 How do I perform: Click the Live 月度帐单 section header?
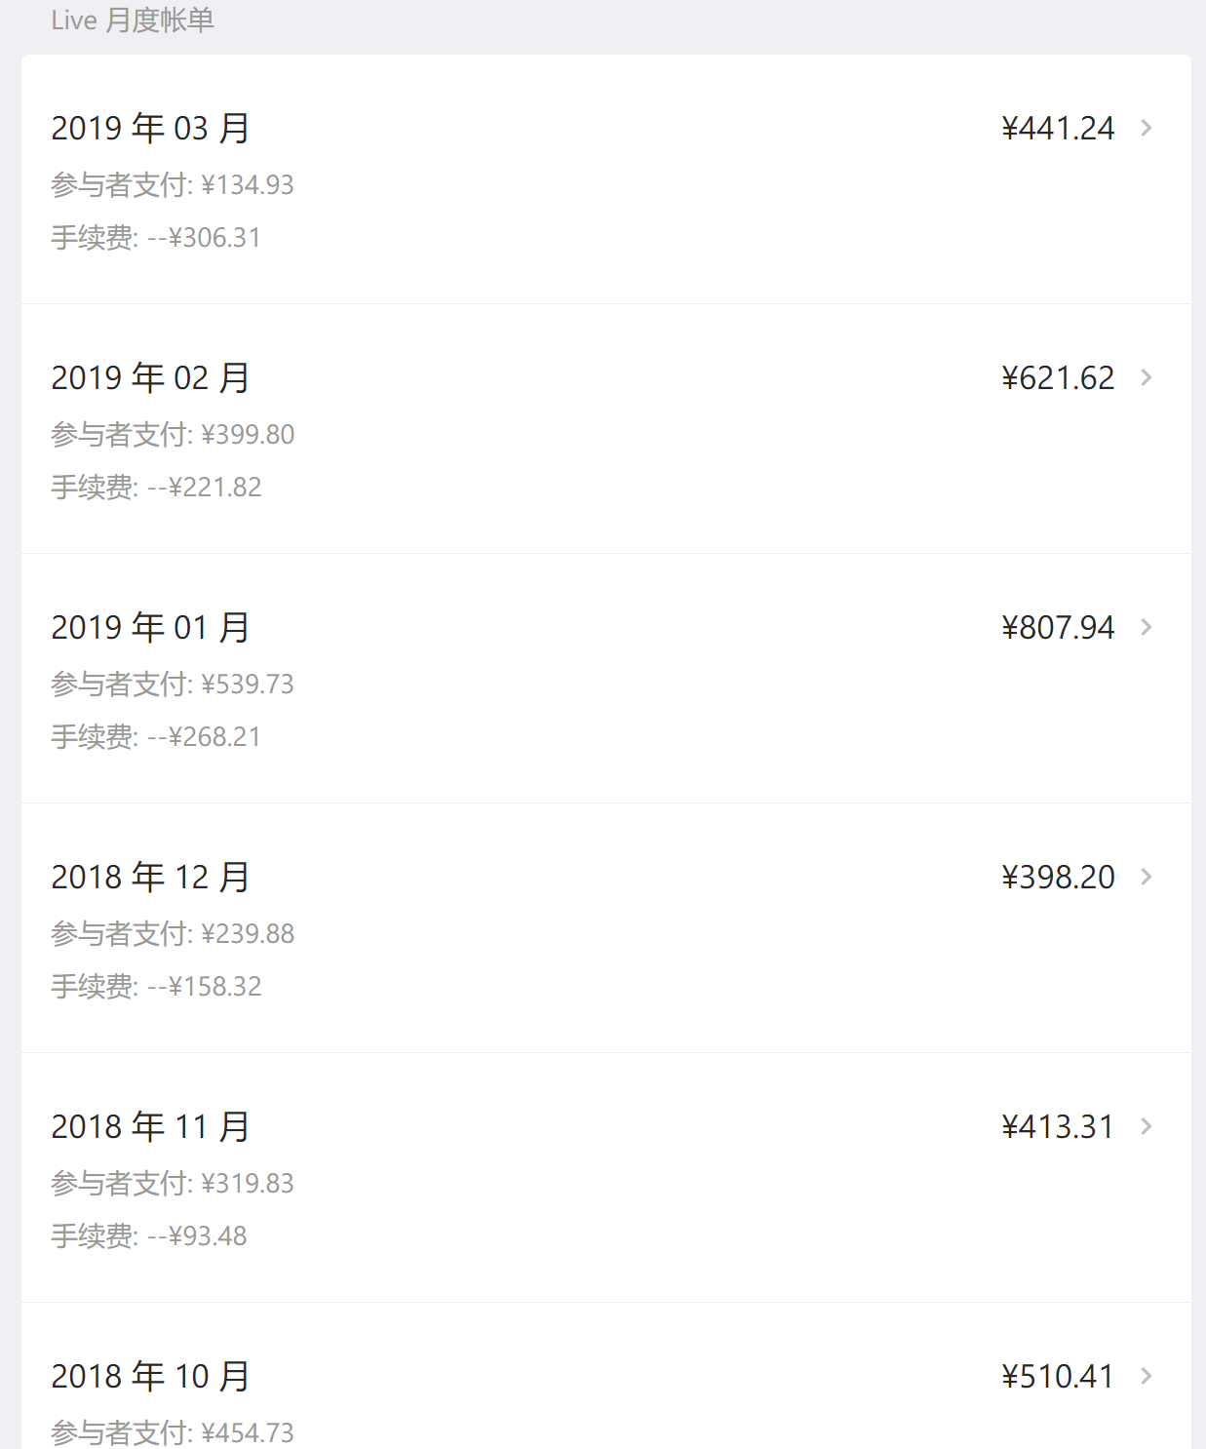tap(133, 20)
